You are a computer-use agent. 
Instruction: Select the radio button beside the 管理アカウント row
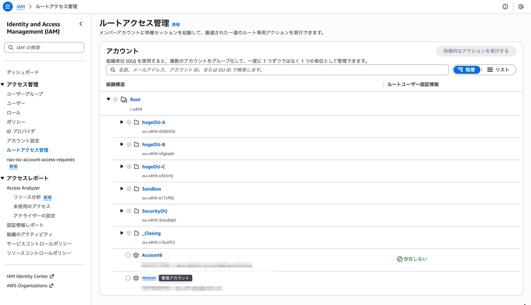(128, 277)
